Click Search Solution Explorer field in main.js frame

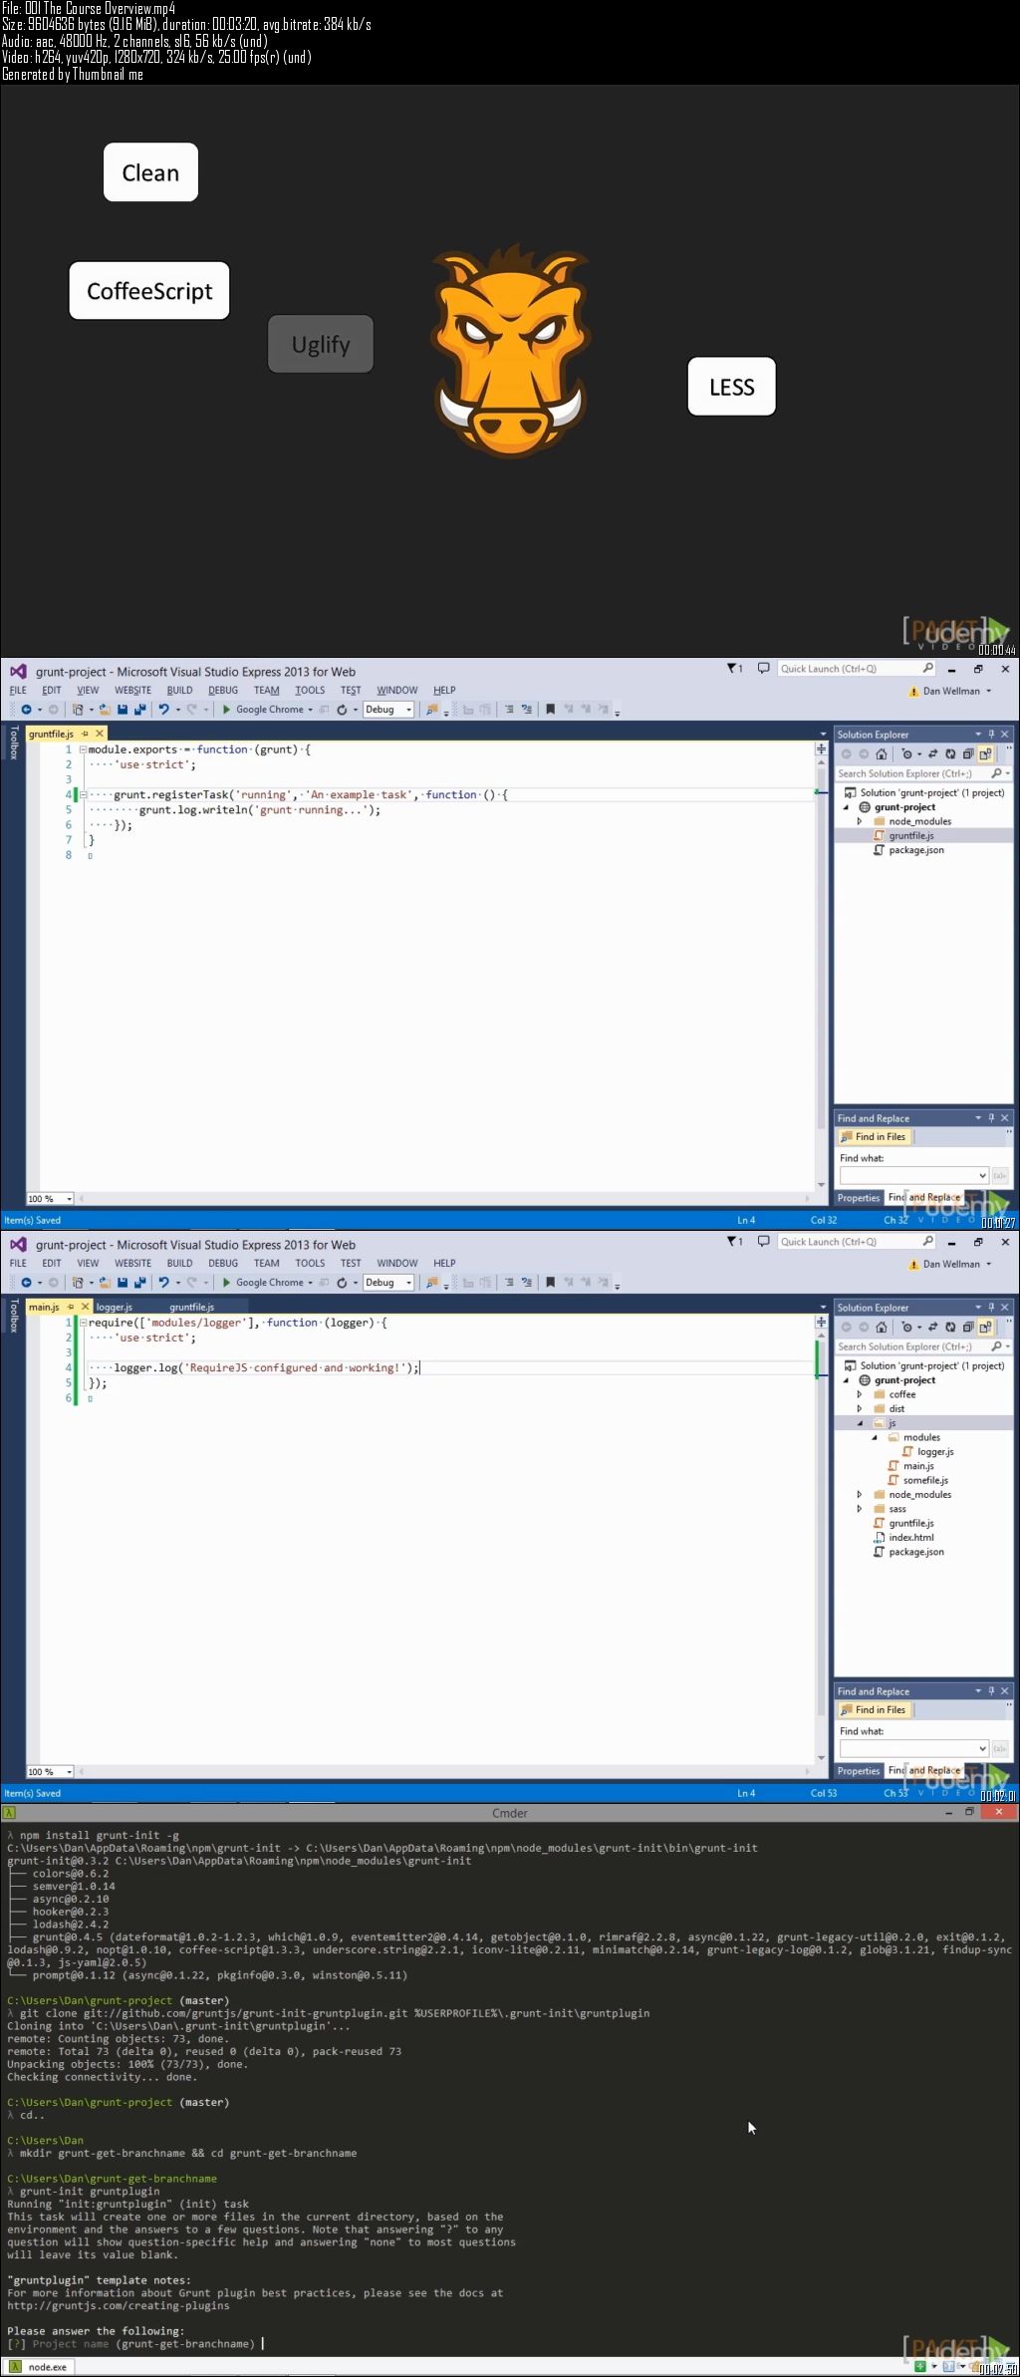[x=923, y=1346]
